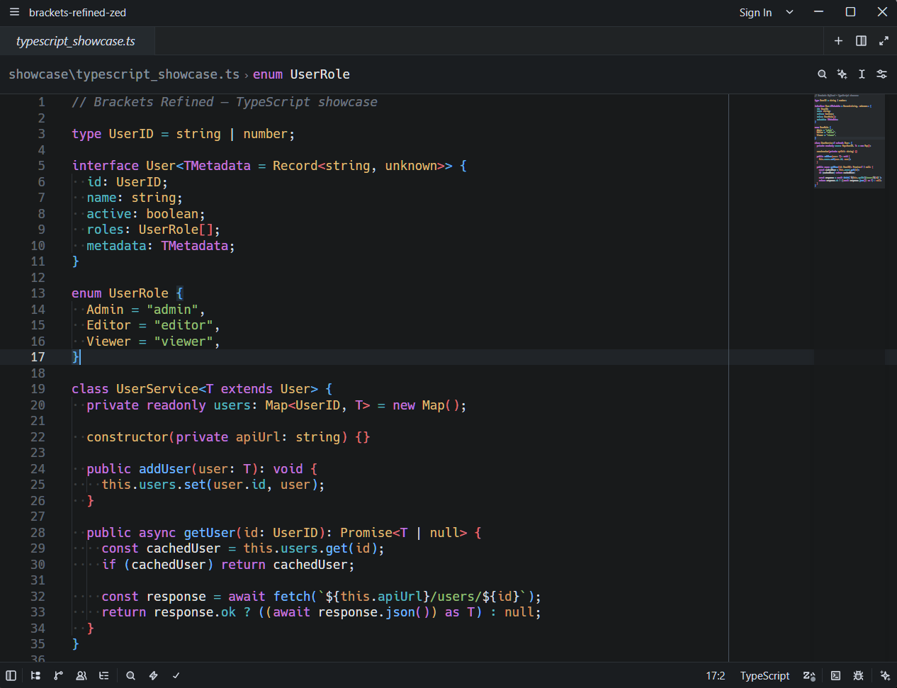
Task: Click the comment text on line 1
Action: pyautogui.click(x=224, y=102)
